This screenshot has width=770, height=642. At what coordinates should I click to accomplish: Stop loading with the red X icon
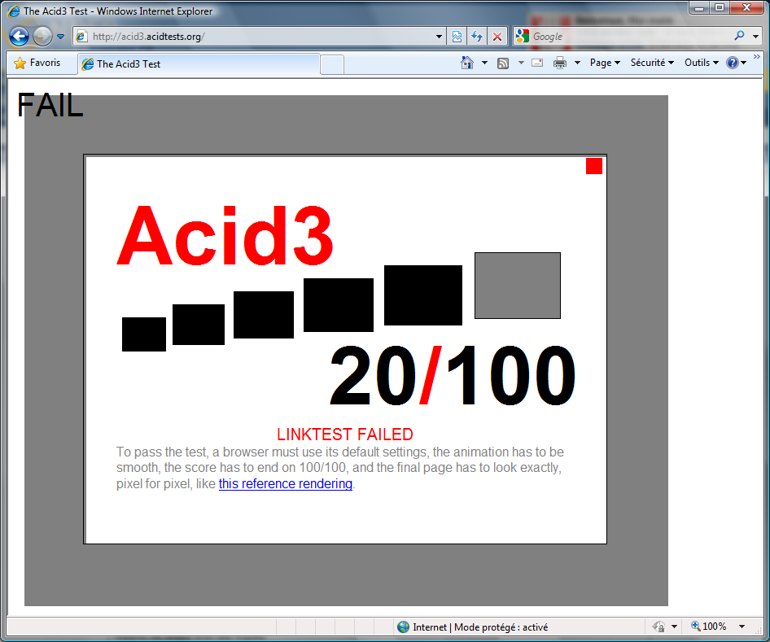coord(497,37)
